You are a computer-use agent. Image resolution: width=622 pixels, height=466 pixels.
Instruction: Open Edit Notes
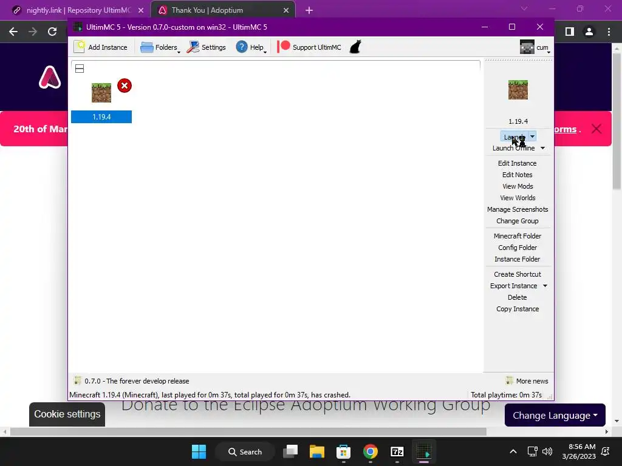coord(518,175)
